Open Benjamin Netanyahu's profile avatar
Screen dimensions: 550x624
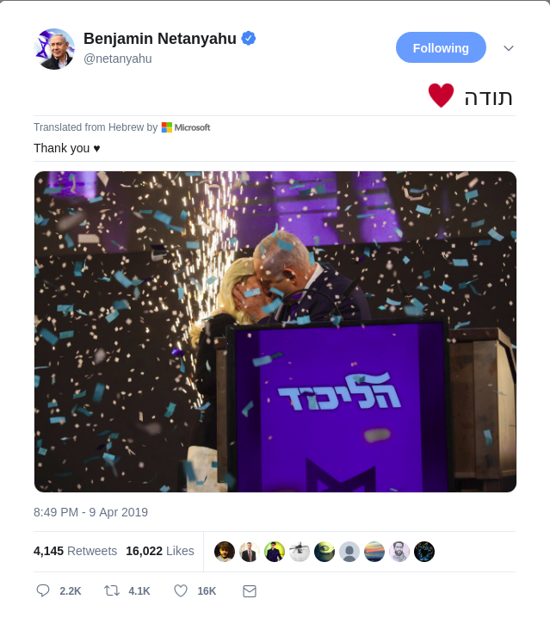53,49
